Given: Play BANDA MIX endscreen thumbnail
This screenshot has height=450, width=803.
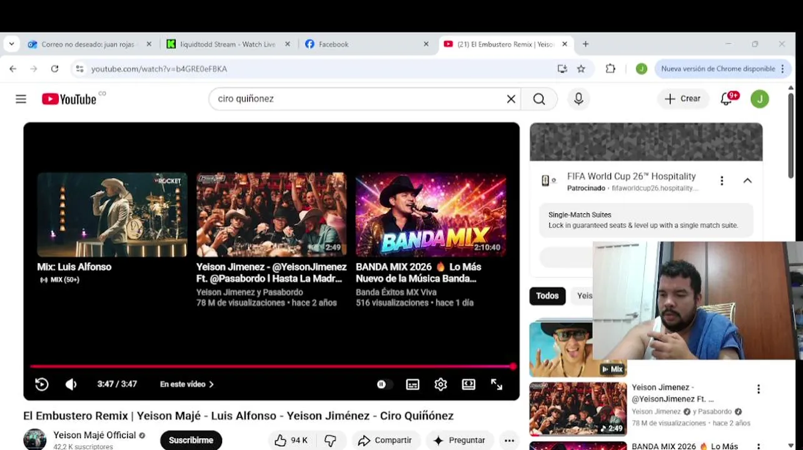Looking at the screenshot, I should (x=431, y=215).
